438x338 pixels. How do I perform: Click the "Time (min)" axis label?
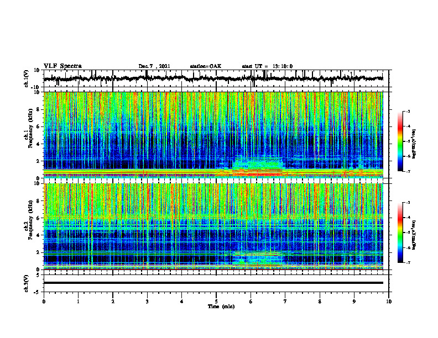click(x=221, y=307)
